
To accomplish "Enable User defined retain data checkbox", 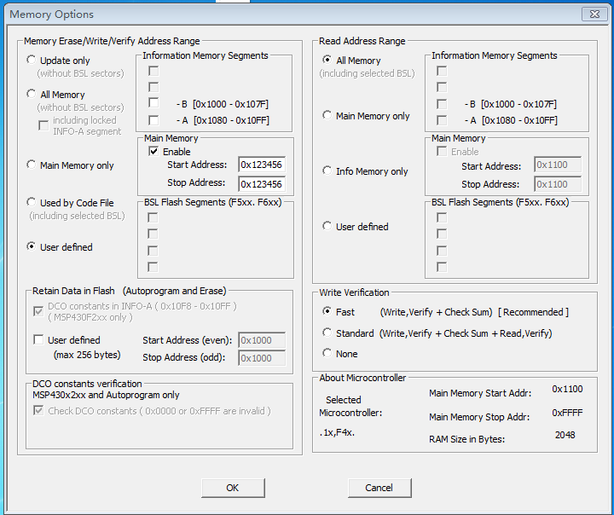I will pyautogui.click(x=38, y=339).
